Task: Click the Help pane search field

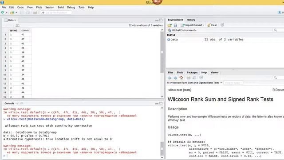Action: tap(279, 78)
